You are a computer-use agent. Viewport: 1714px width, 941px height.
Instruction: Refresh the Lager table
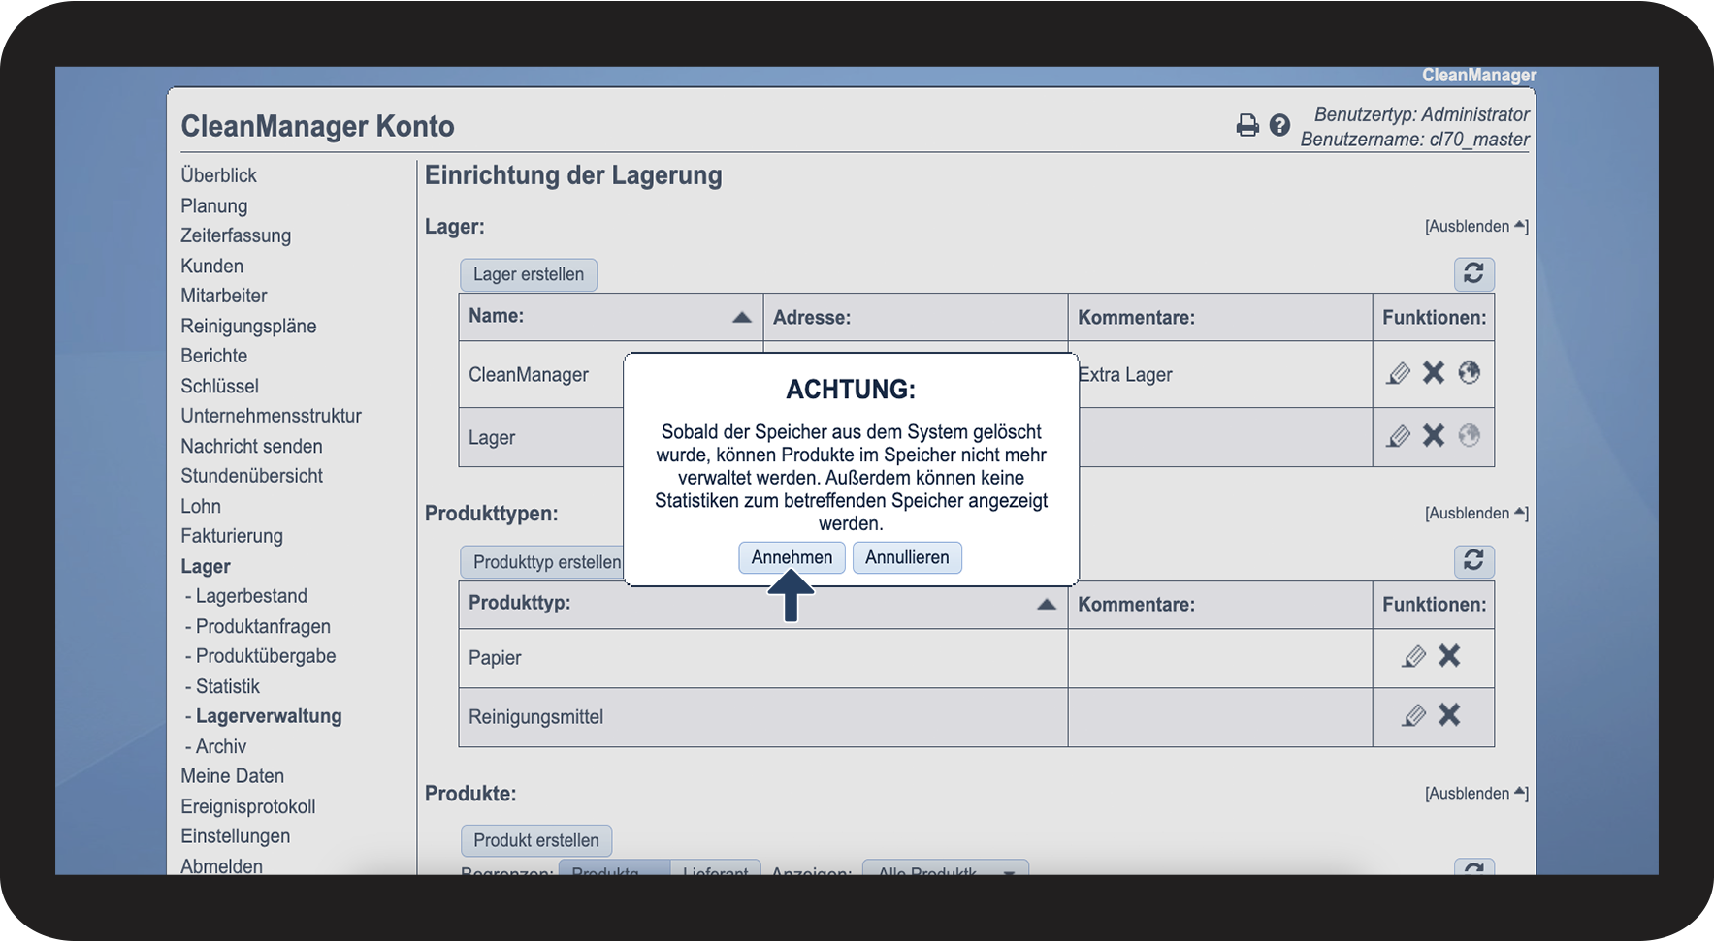coord(1473,274)
